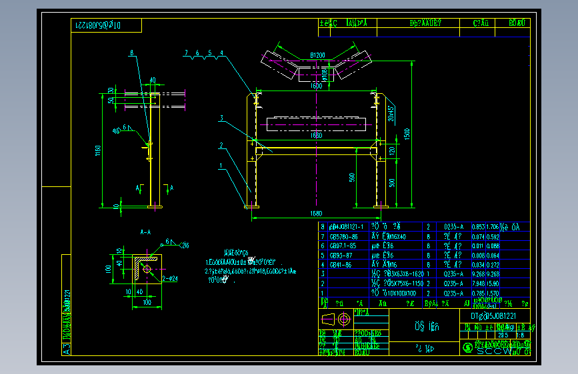Click the A-A section view title
Image resolution: width=578 pixels, height=374 pixels.
click(x=145, y=232)
